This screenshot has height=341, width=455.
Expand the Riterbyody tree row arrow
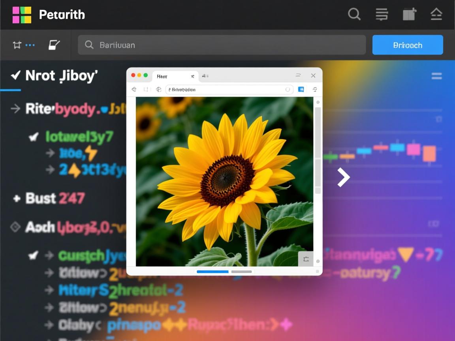[x=15, y=109]
